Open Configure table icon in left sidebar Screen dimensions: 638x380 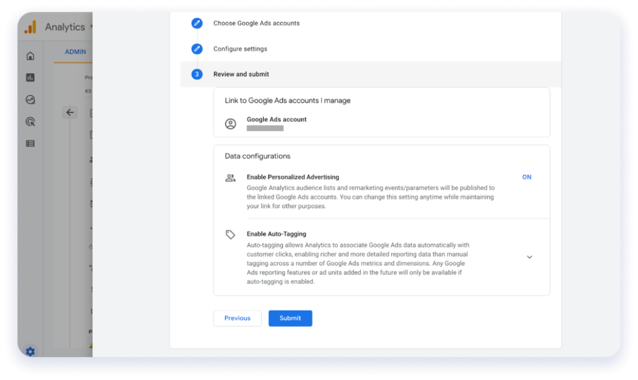click(x=30, y=144)
